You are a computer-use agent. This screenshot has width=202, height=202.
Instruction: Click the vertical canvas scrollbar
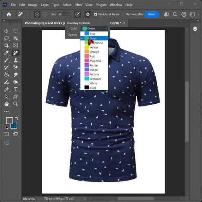(x=187, y=111)
